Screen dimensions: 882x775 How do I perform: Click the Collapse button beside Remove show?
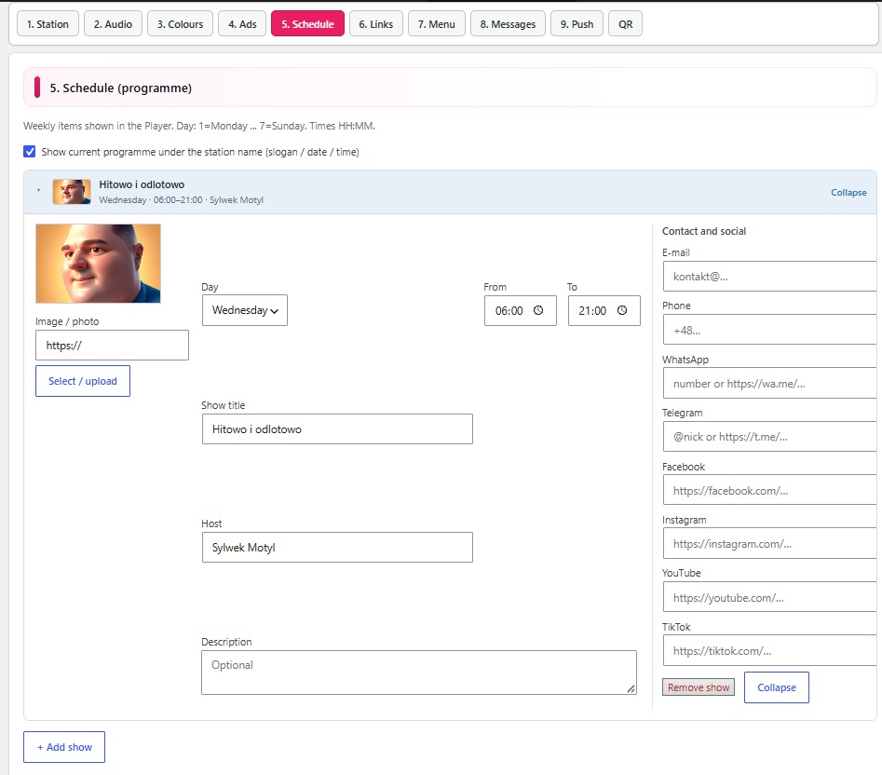[x=776, y=687]
